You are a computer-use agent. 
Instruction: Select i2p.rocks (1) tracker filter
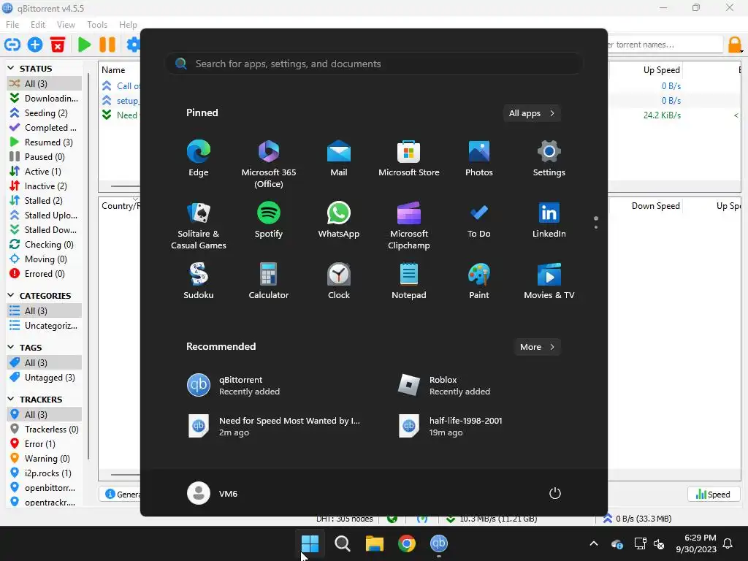44,473
